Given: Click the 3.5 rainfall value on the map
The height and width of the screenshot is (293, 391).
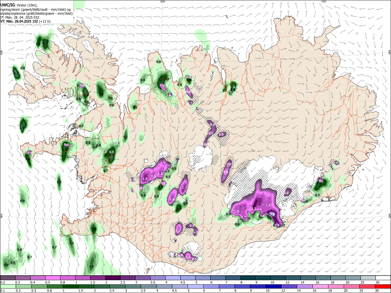Looking at the screenshot, I should tap(22, 128).
